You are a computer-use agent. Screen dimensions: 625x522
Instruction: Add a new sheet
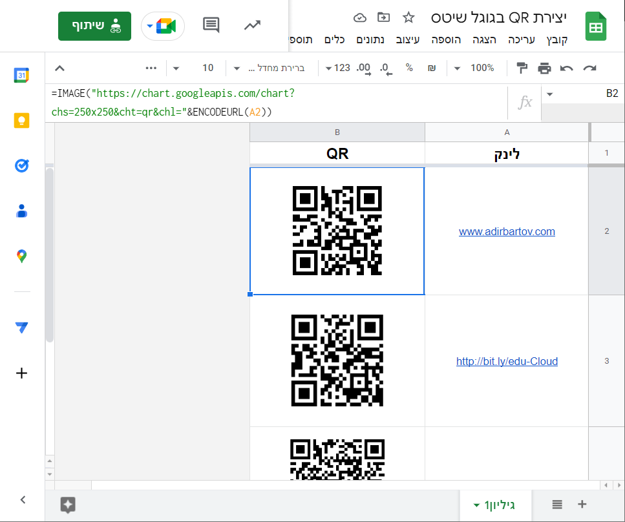(582, 504)
